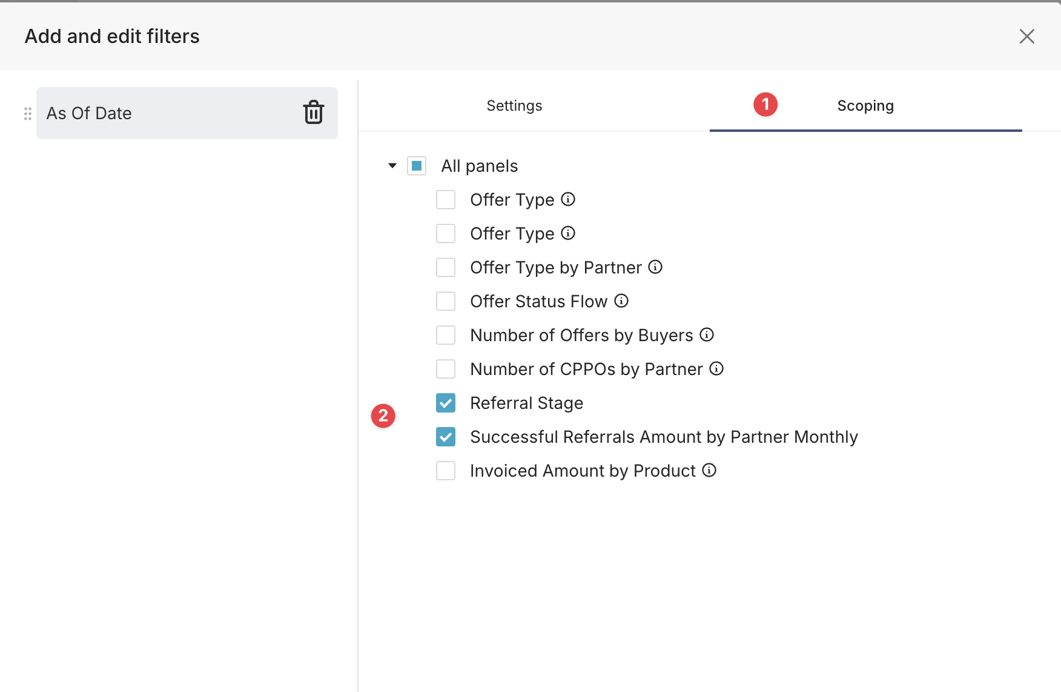Click info icon for Number of CPPOs by Partner

716,368
